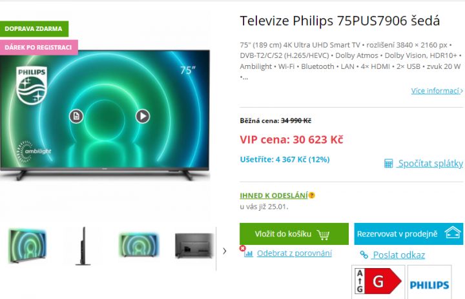Image resolution: width=465 pixels, height=299 pixels.
Task: Open Spočítat splátky installment calculator link
Action: point(430,164)
